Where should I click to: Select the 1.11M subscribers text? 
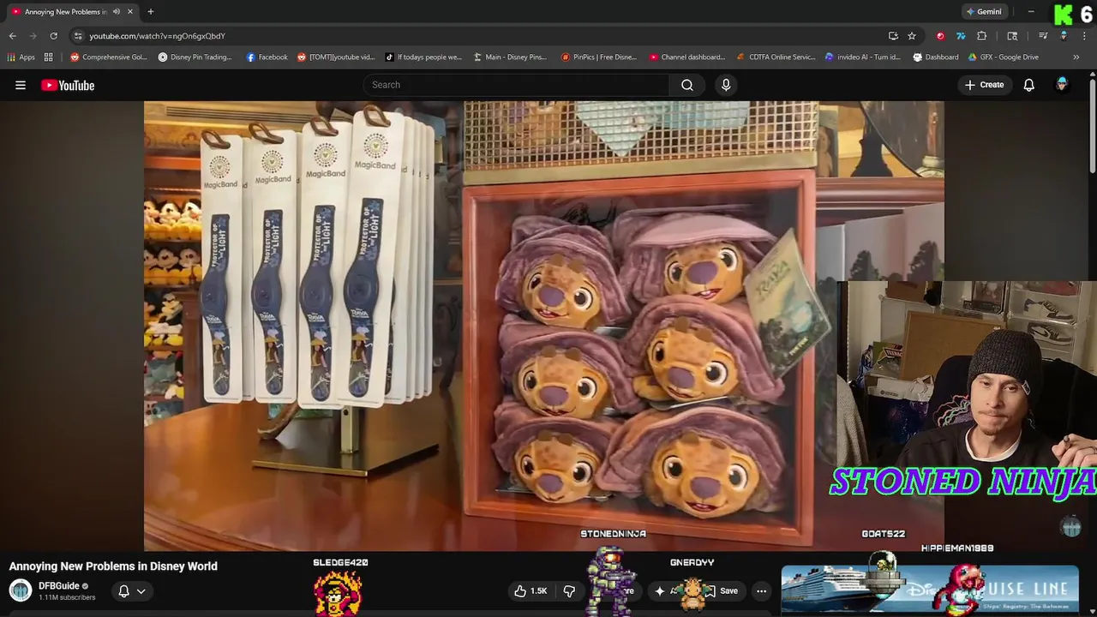click(x=67, y=597)
